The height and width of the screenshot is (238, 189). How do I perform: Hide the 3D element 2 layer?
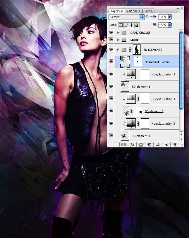click(111, 111)
